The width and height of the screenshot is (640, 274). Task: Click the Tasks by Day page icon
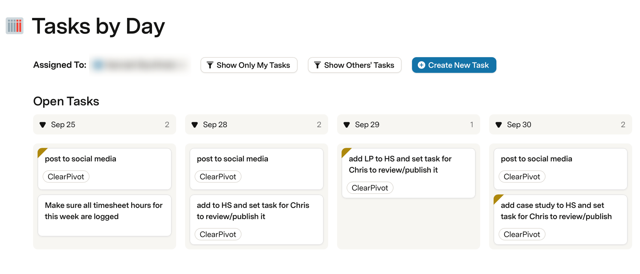coord(15,26)
